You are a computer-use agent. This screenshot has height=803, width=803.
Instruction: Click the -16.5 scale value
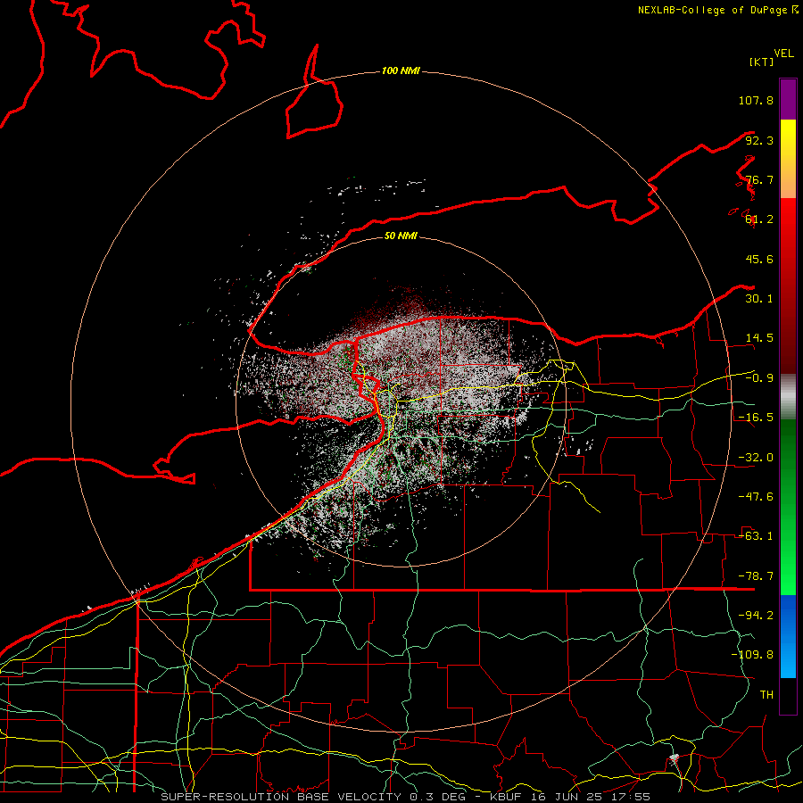[x=756, y=418]
